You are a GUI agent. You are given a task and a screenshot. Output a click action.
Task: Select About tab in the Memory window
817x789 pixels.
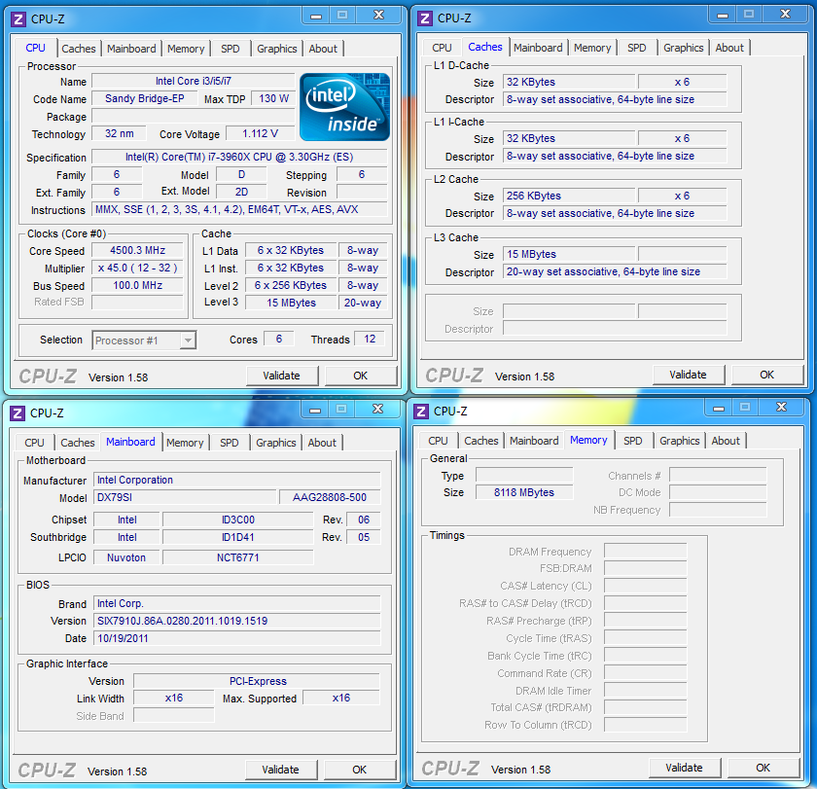[x=726, y=441]
